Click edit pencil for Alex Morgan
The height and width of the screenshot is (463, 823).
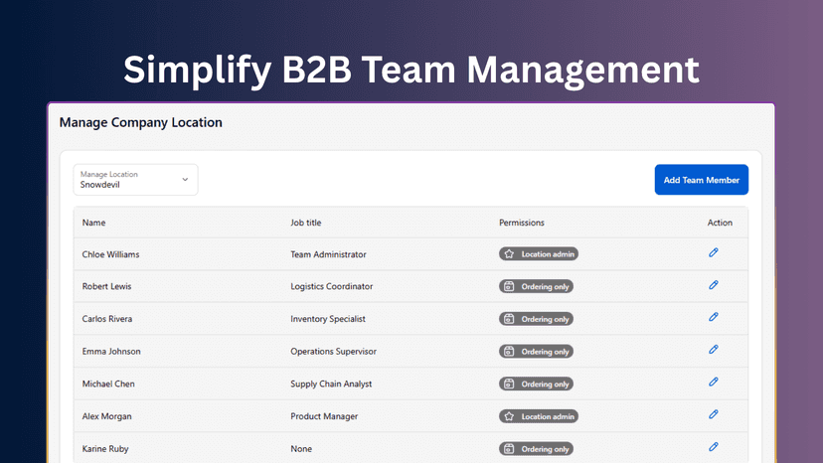[714, 414]
